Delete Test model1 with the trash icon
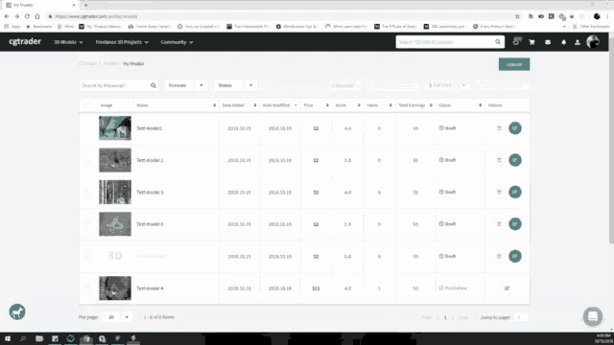Image resolution: width=614 pixels, height=345 pixels. 499,128
